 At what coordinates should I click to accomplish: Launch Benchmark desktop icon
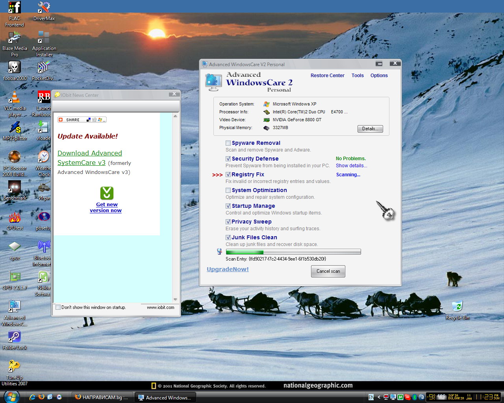coord(15,190)
